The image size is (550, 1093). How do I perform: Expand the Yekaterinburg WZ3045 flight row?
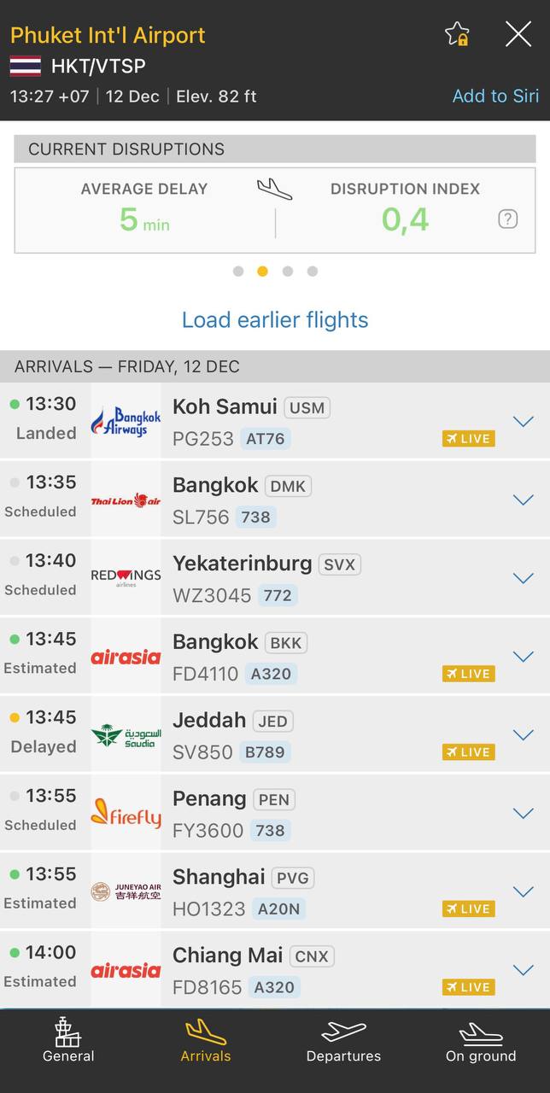pos(523,578)
